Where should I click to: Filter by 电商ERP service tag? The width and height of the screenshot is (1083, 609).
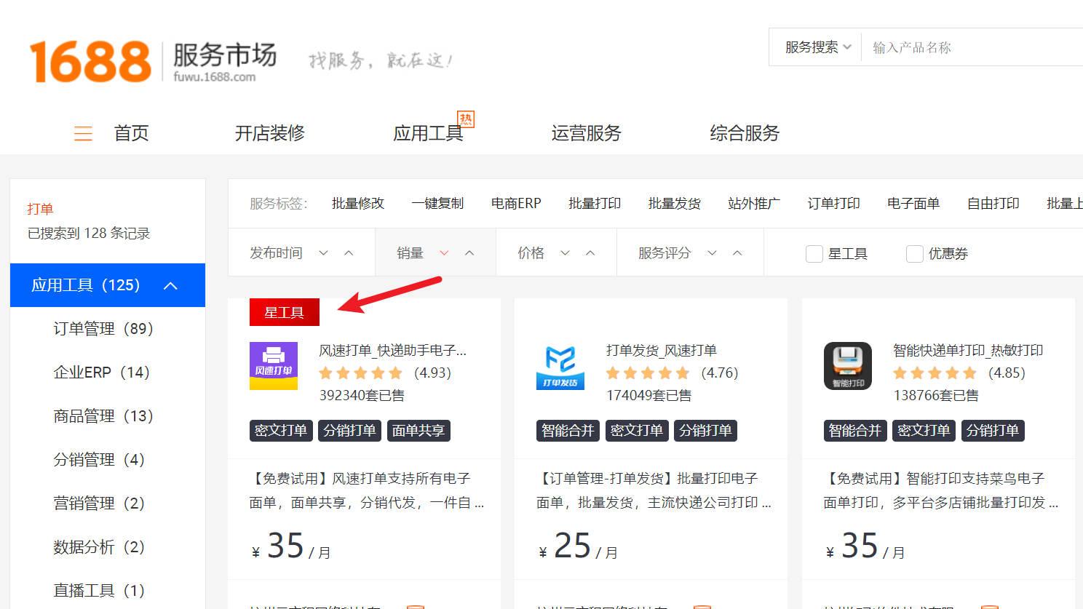point(516,204)
